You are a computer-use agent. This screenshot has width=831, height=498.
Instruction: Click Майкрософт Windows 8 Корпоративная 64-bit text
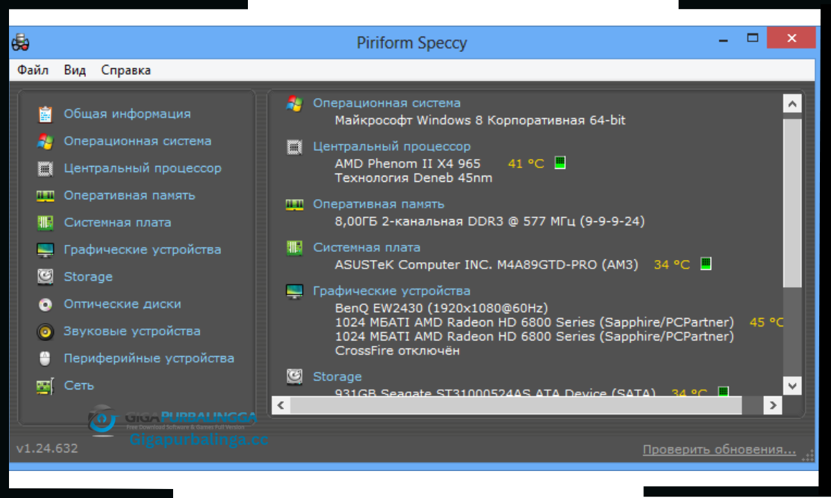pyautogui.click(x=480, y=120)
